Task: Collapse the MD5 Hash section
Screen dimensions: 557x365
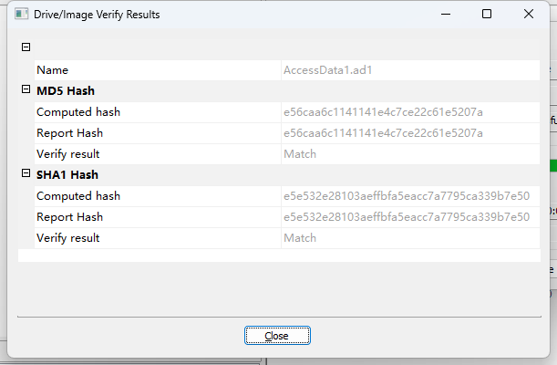Action: (x=26, y=90)
